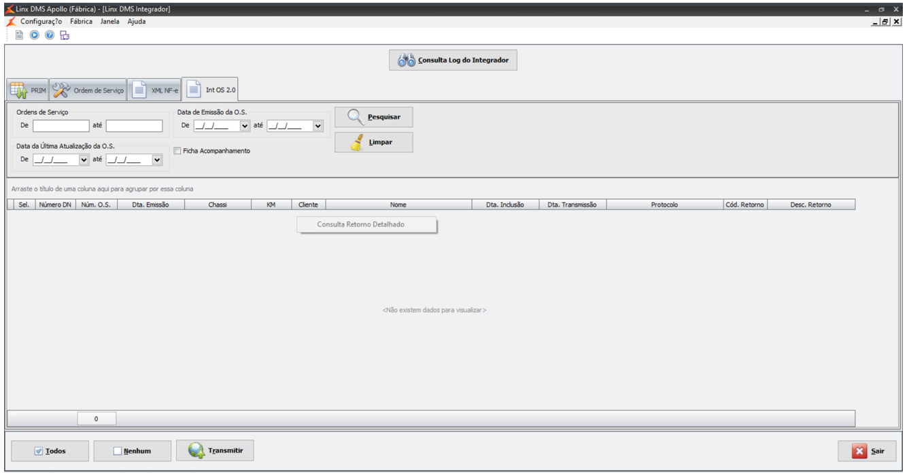Click the Sel. column header

click(x=24, y=205)
